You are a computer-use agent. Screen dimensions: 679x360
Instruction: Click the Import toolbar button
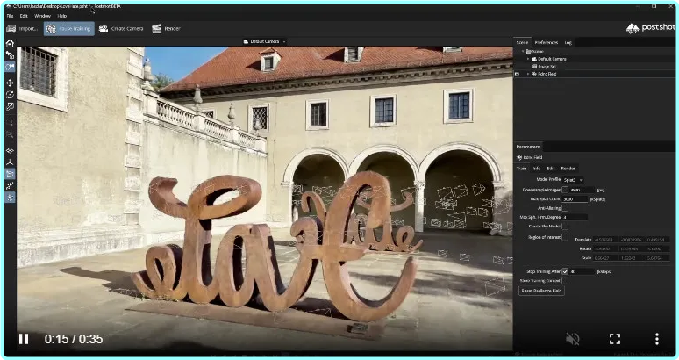click(22, 28)
